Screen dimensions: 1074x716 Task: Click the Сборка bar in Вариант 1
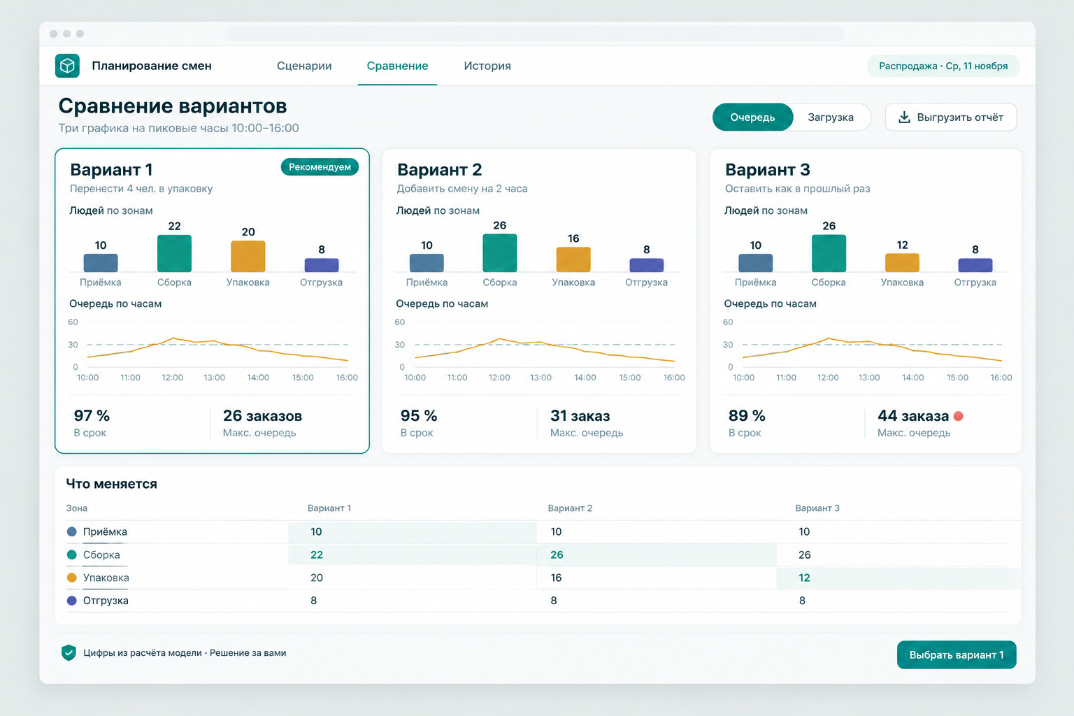click(174, 253)
